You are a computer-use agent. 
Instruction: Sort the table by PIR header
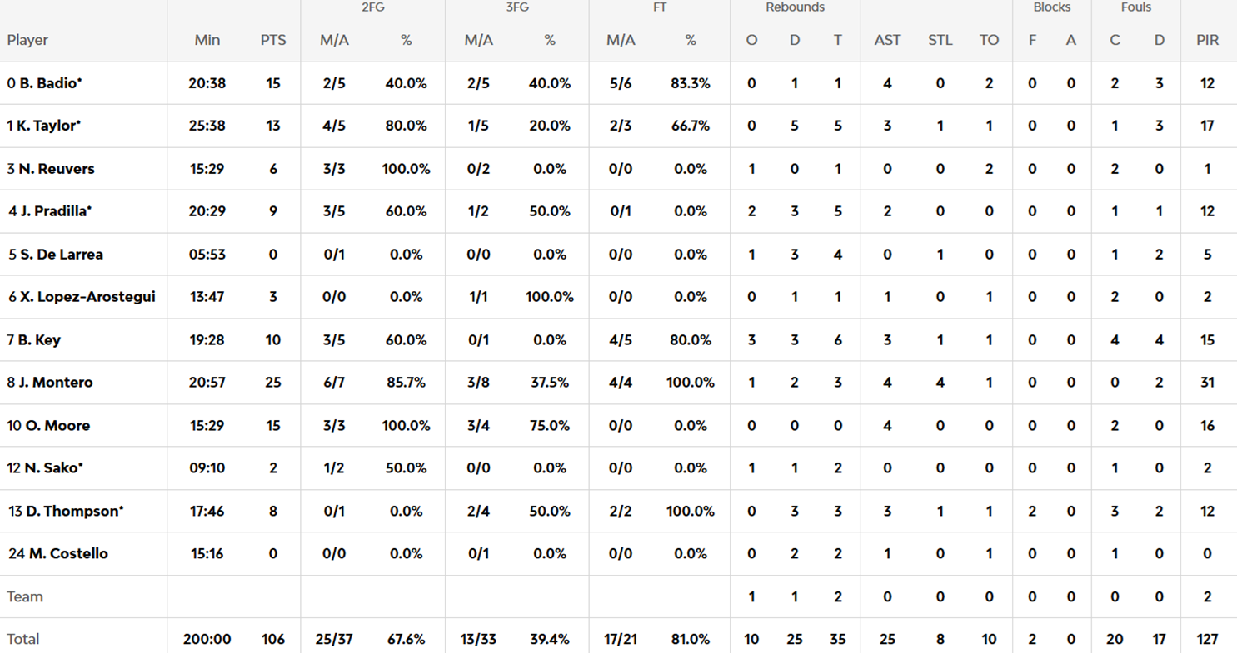[x=1208, y=40]
